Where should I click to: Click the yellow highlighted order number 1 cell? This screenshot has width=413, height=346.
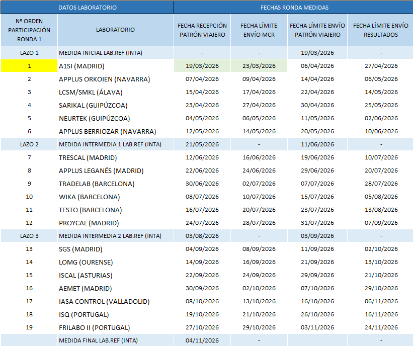[x=29, y=66]
